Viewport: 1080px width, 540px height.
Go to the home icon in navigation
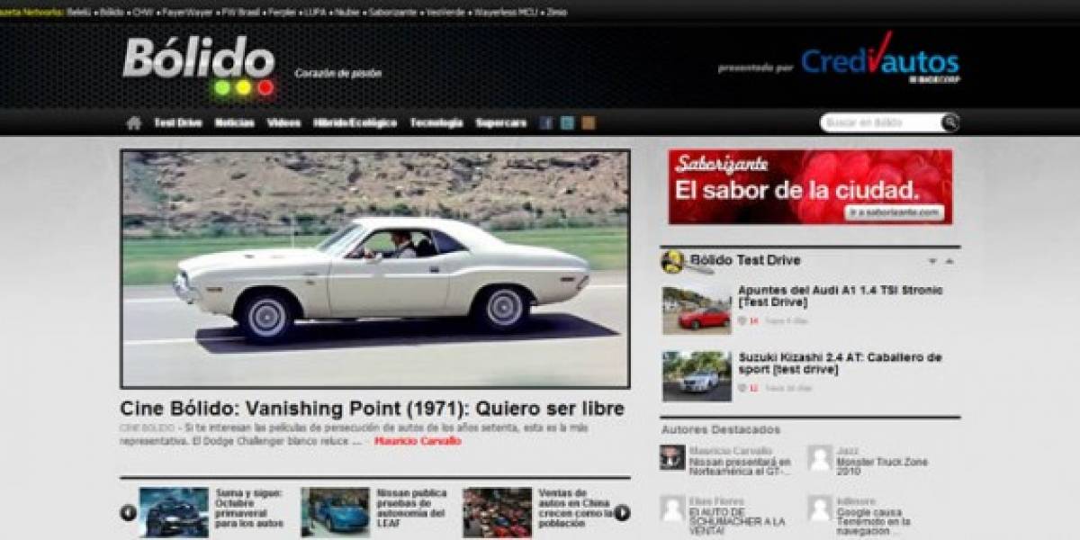click(x=134, y=123)
